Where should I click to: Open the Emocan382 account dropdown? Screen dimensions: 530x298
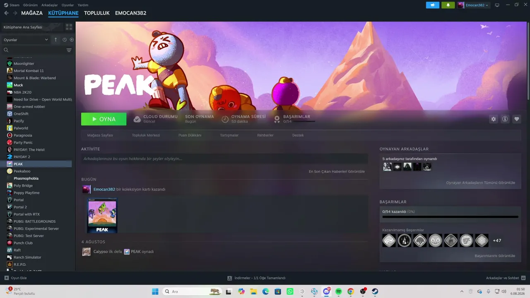click(x=473, y=5)
